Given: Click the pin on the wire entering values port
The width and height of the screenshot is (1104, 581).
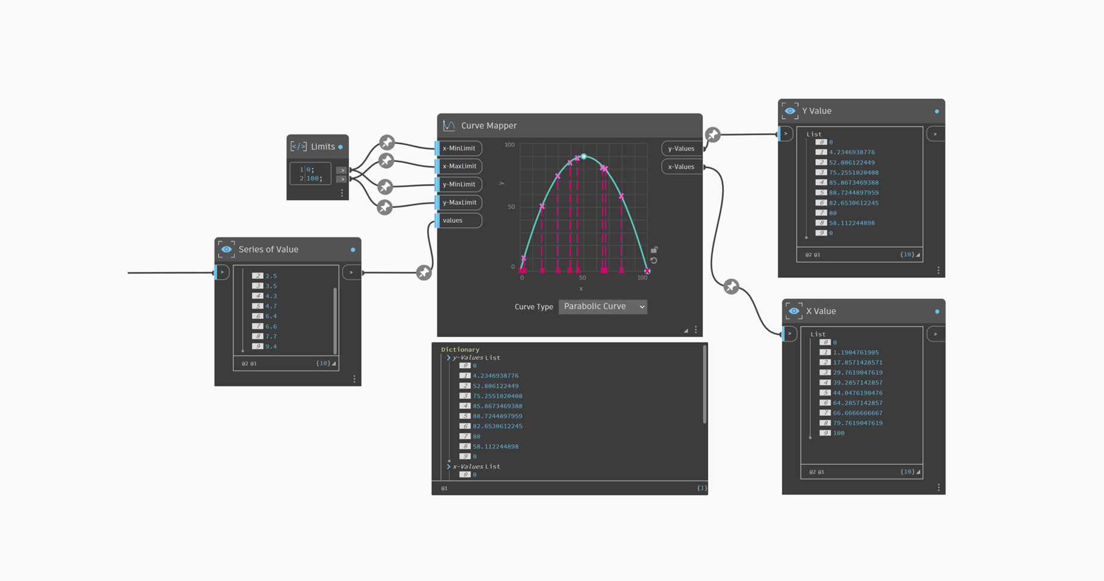Looking at the screenshot, I should click(424, 272).
